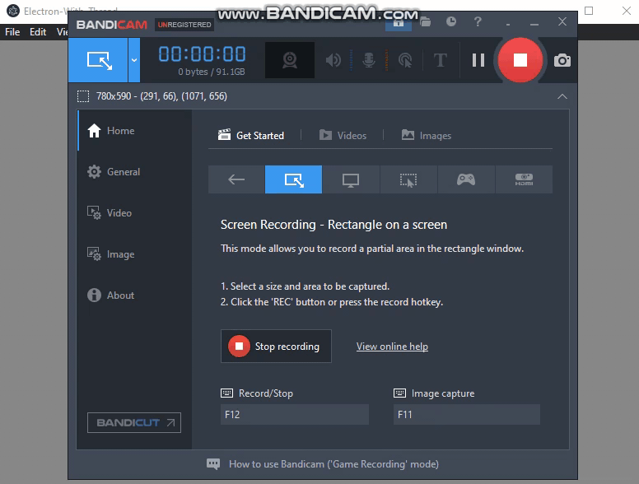Capture a screenshot with the camera icon
The height and width of the screenshot is (484, 639).
coord(562,61)
